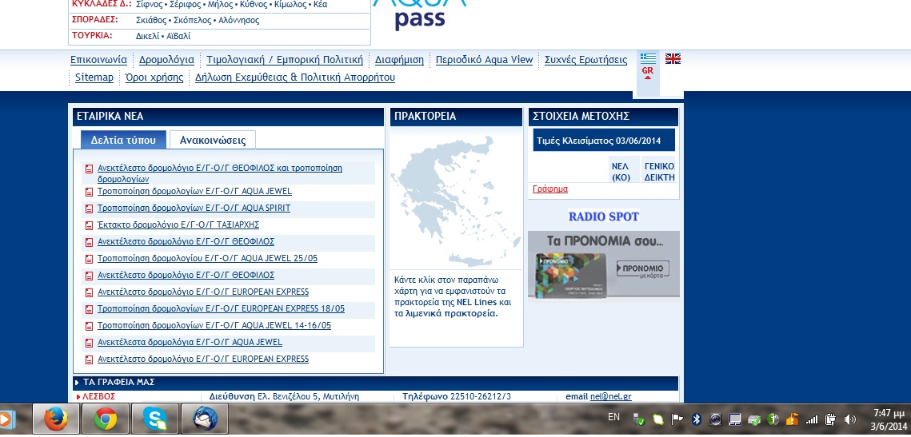The height and width of the screenshot is (437, 911).
Task: Open the volume speaker icon in tray
Action: tap(849, 419)
